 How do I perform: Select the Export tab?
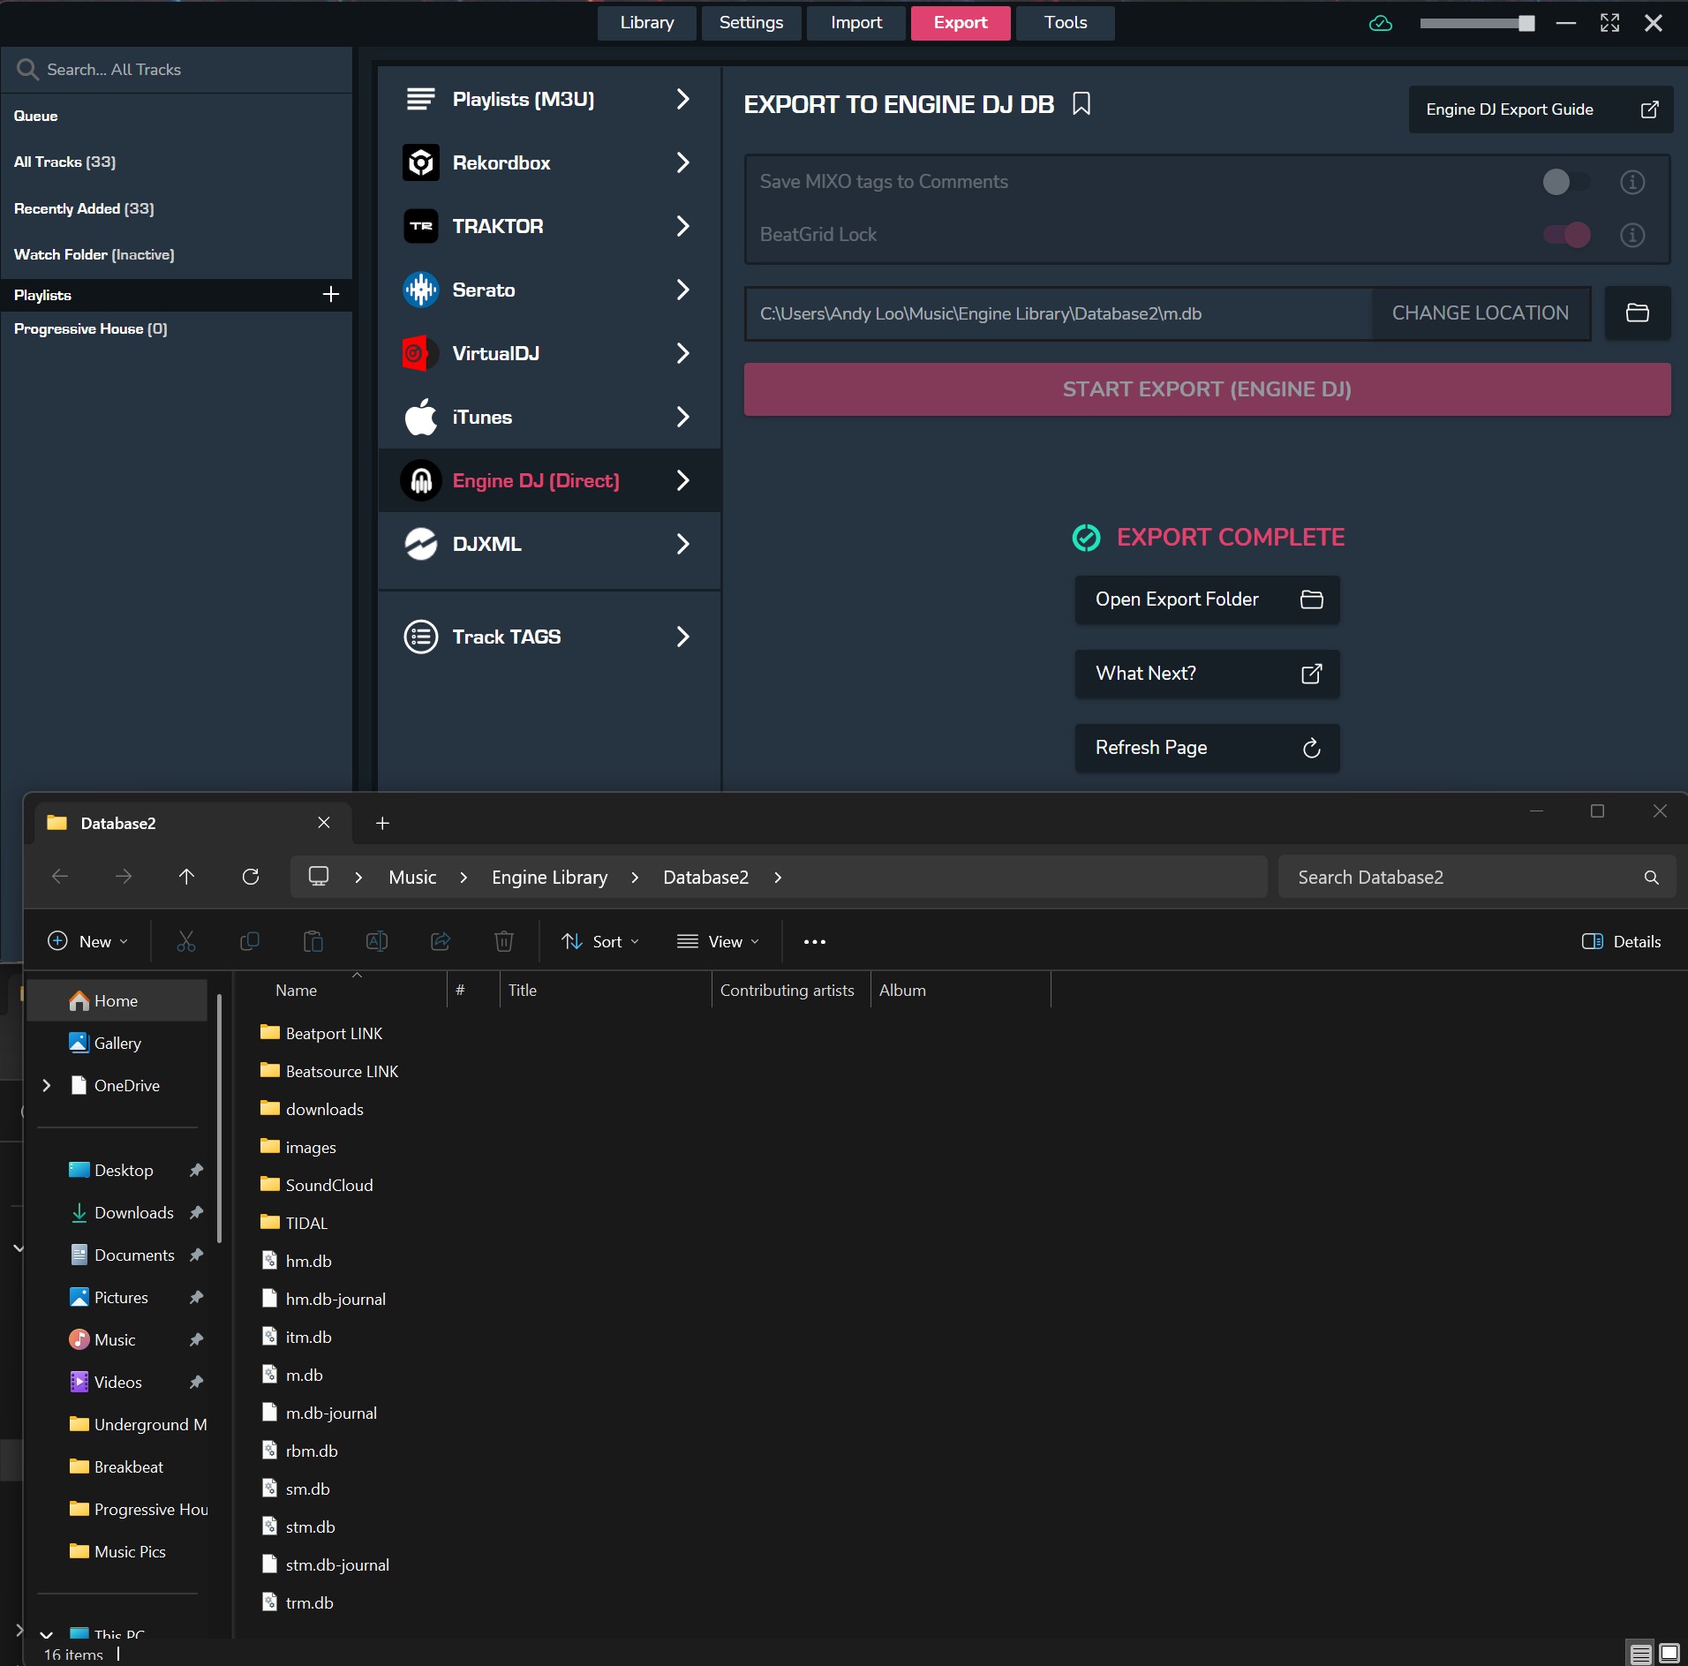961,23
